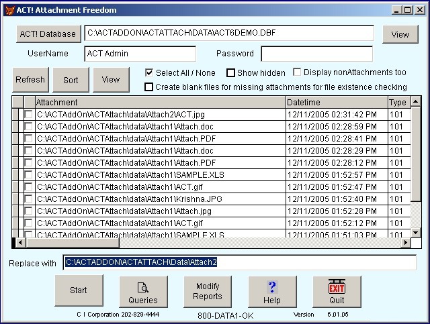Tick the checkbox for Krishna.JPG row

click(x=28, y=199)
